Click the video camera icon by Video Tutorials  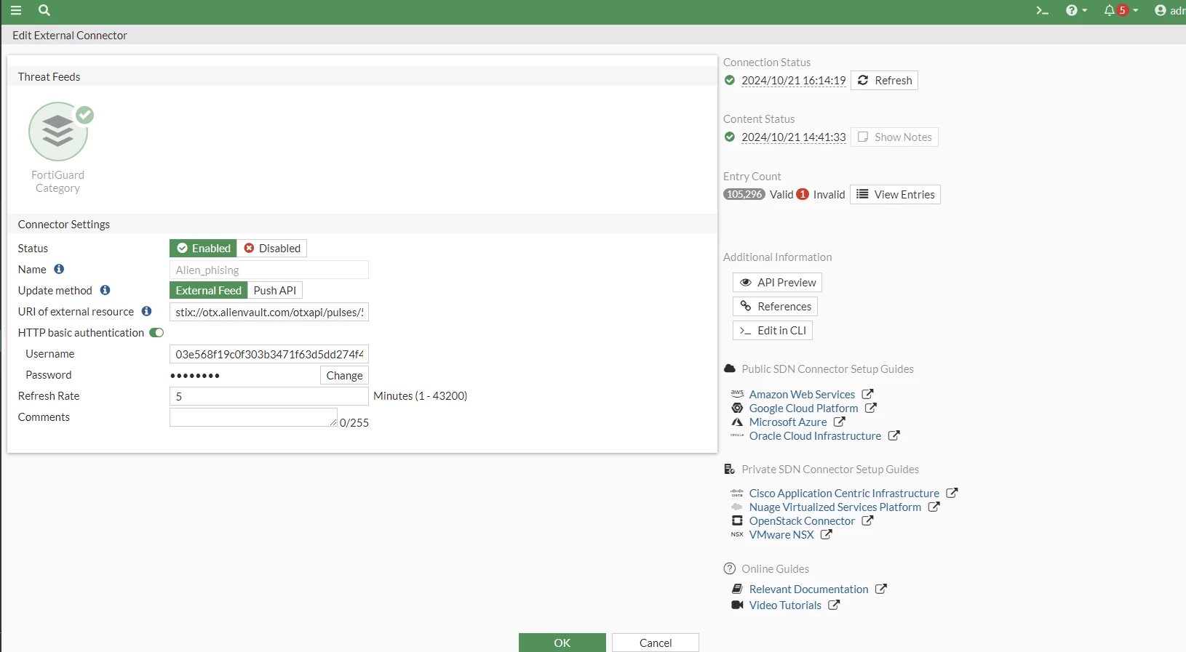tap(737, 605)
